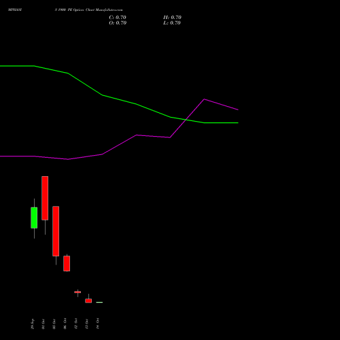
Task: Click the 03 Oct date axis label
Action: click(54, 324)
